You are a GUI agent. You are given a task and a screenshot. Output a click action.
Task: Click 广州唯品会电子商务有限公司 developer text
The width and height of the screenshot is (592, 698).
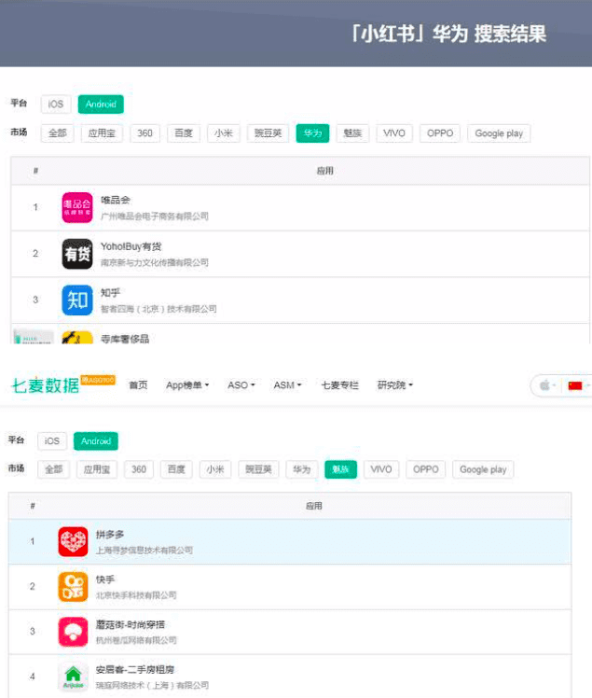click(155, 216)
